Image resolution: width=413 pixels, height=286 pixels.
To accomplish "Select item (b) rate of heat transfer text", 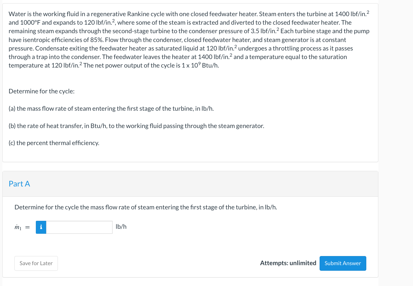I will point(136,126).
